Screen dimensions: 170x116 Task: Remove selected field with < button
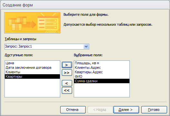67,83
